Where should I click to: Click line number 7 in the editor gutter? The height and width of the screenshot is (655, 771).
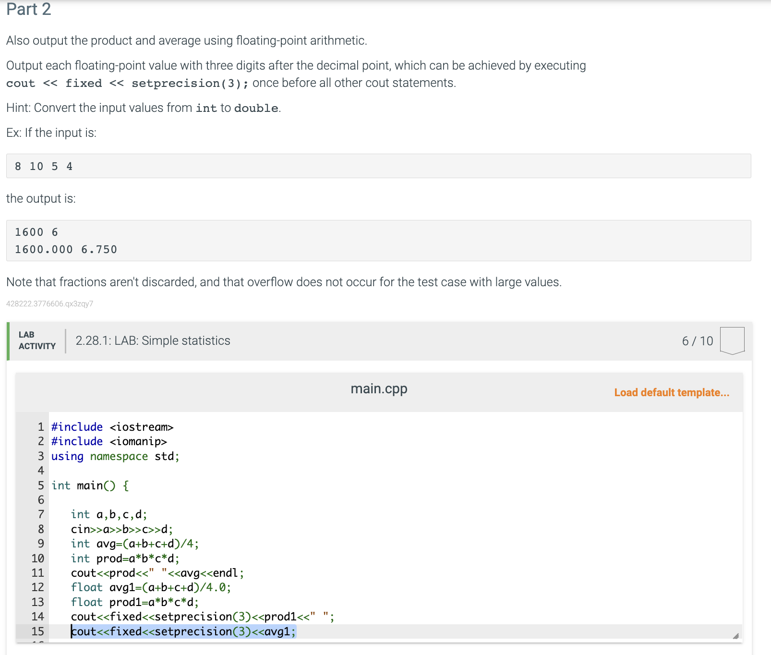[40, 514]
